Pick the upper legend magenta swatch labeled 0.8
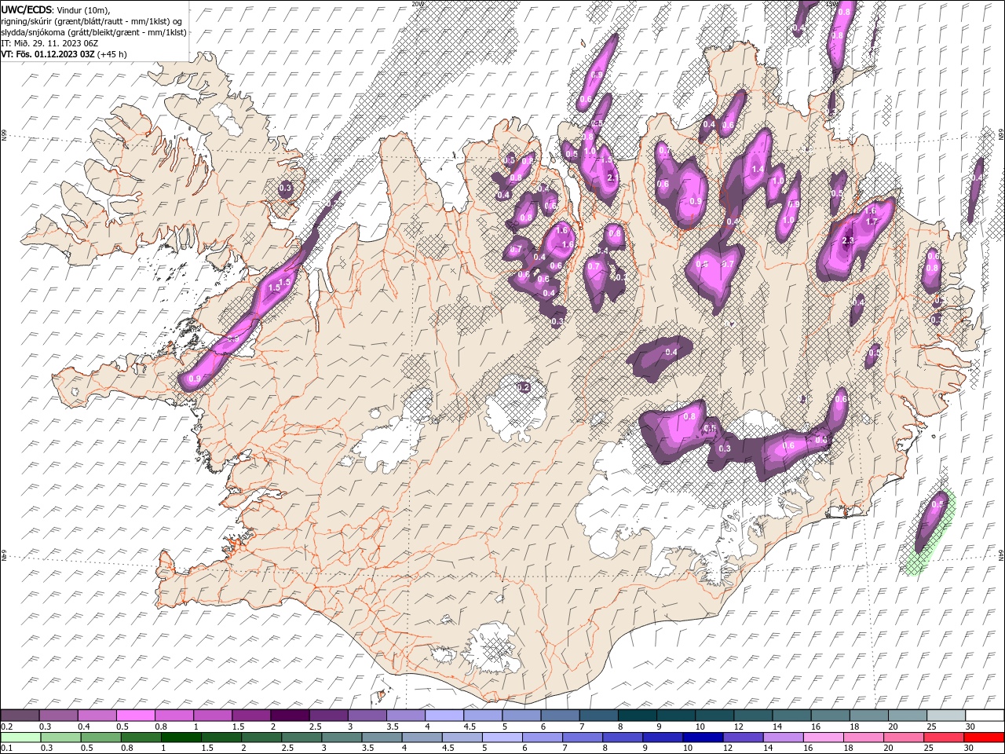The image size is (1005, 754). (174, 715)
